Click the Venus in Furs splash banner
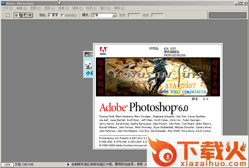Viewport: 249px width, 168px height. point(158,77)
